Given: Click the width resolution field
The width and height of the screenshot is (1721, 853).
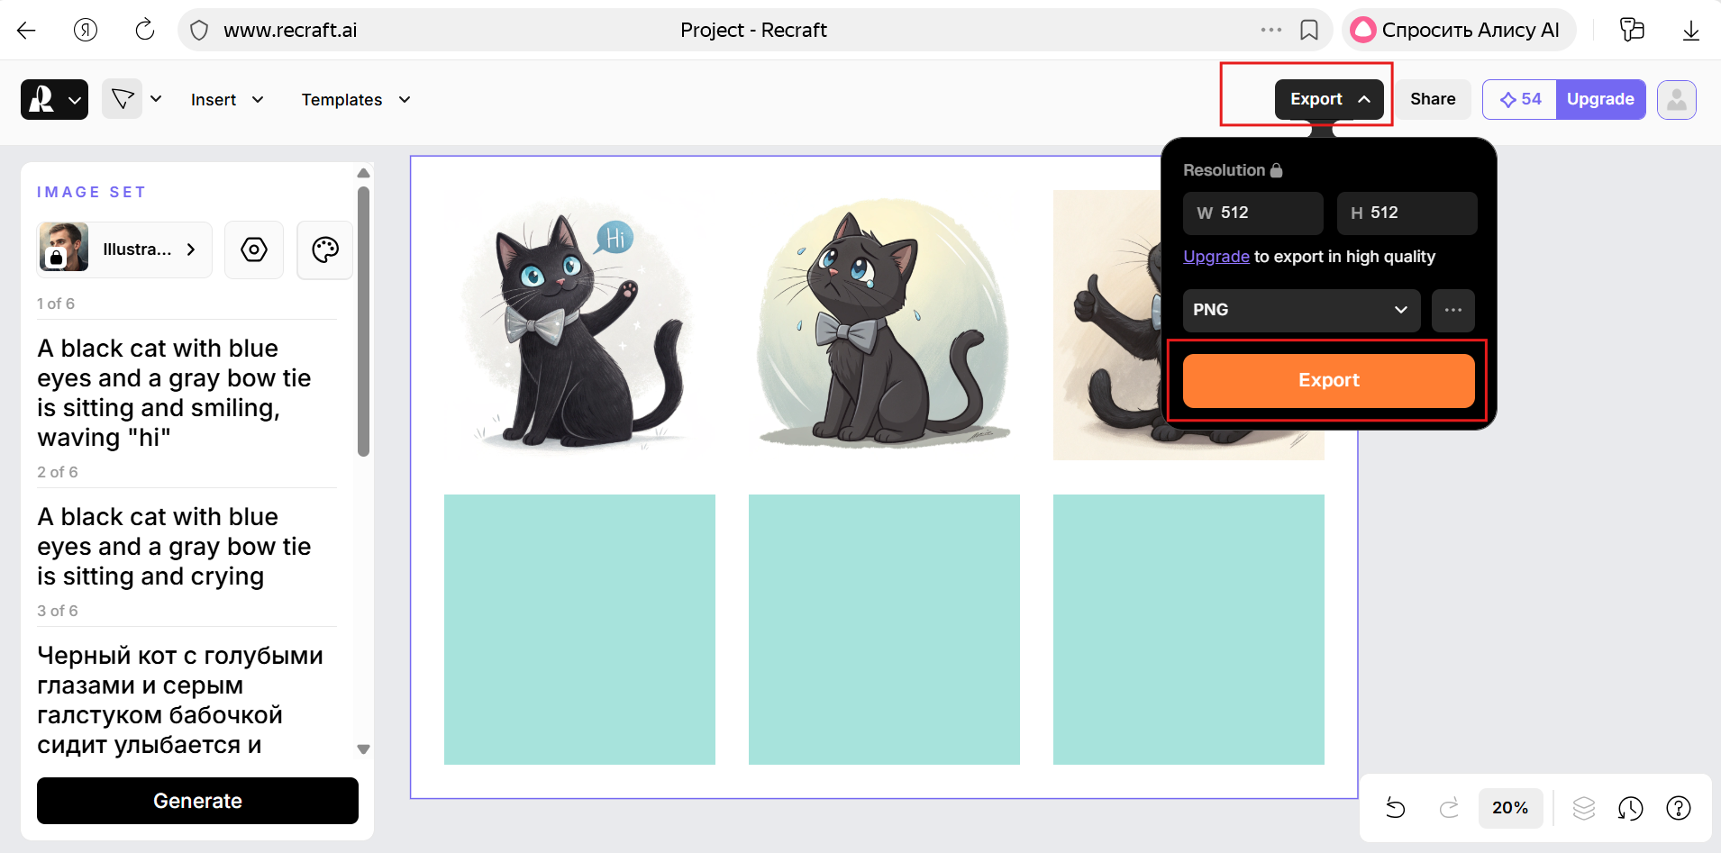Looking at the screenshot, I should [1252, 213].
